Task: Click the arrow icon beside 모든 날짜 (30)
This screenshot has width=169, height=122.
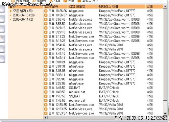Action: pyautogui.click(x=10, y=11)
